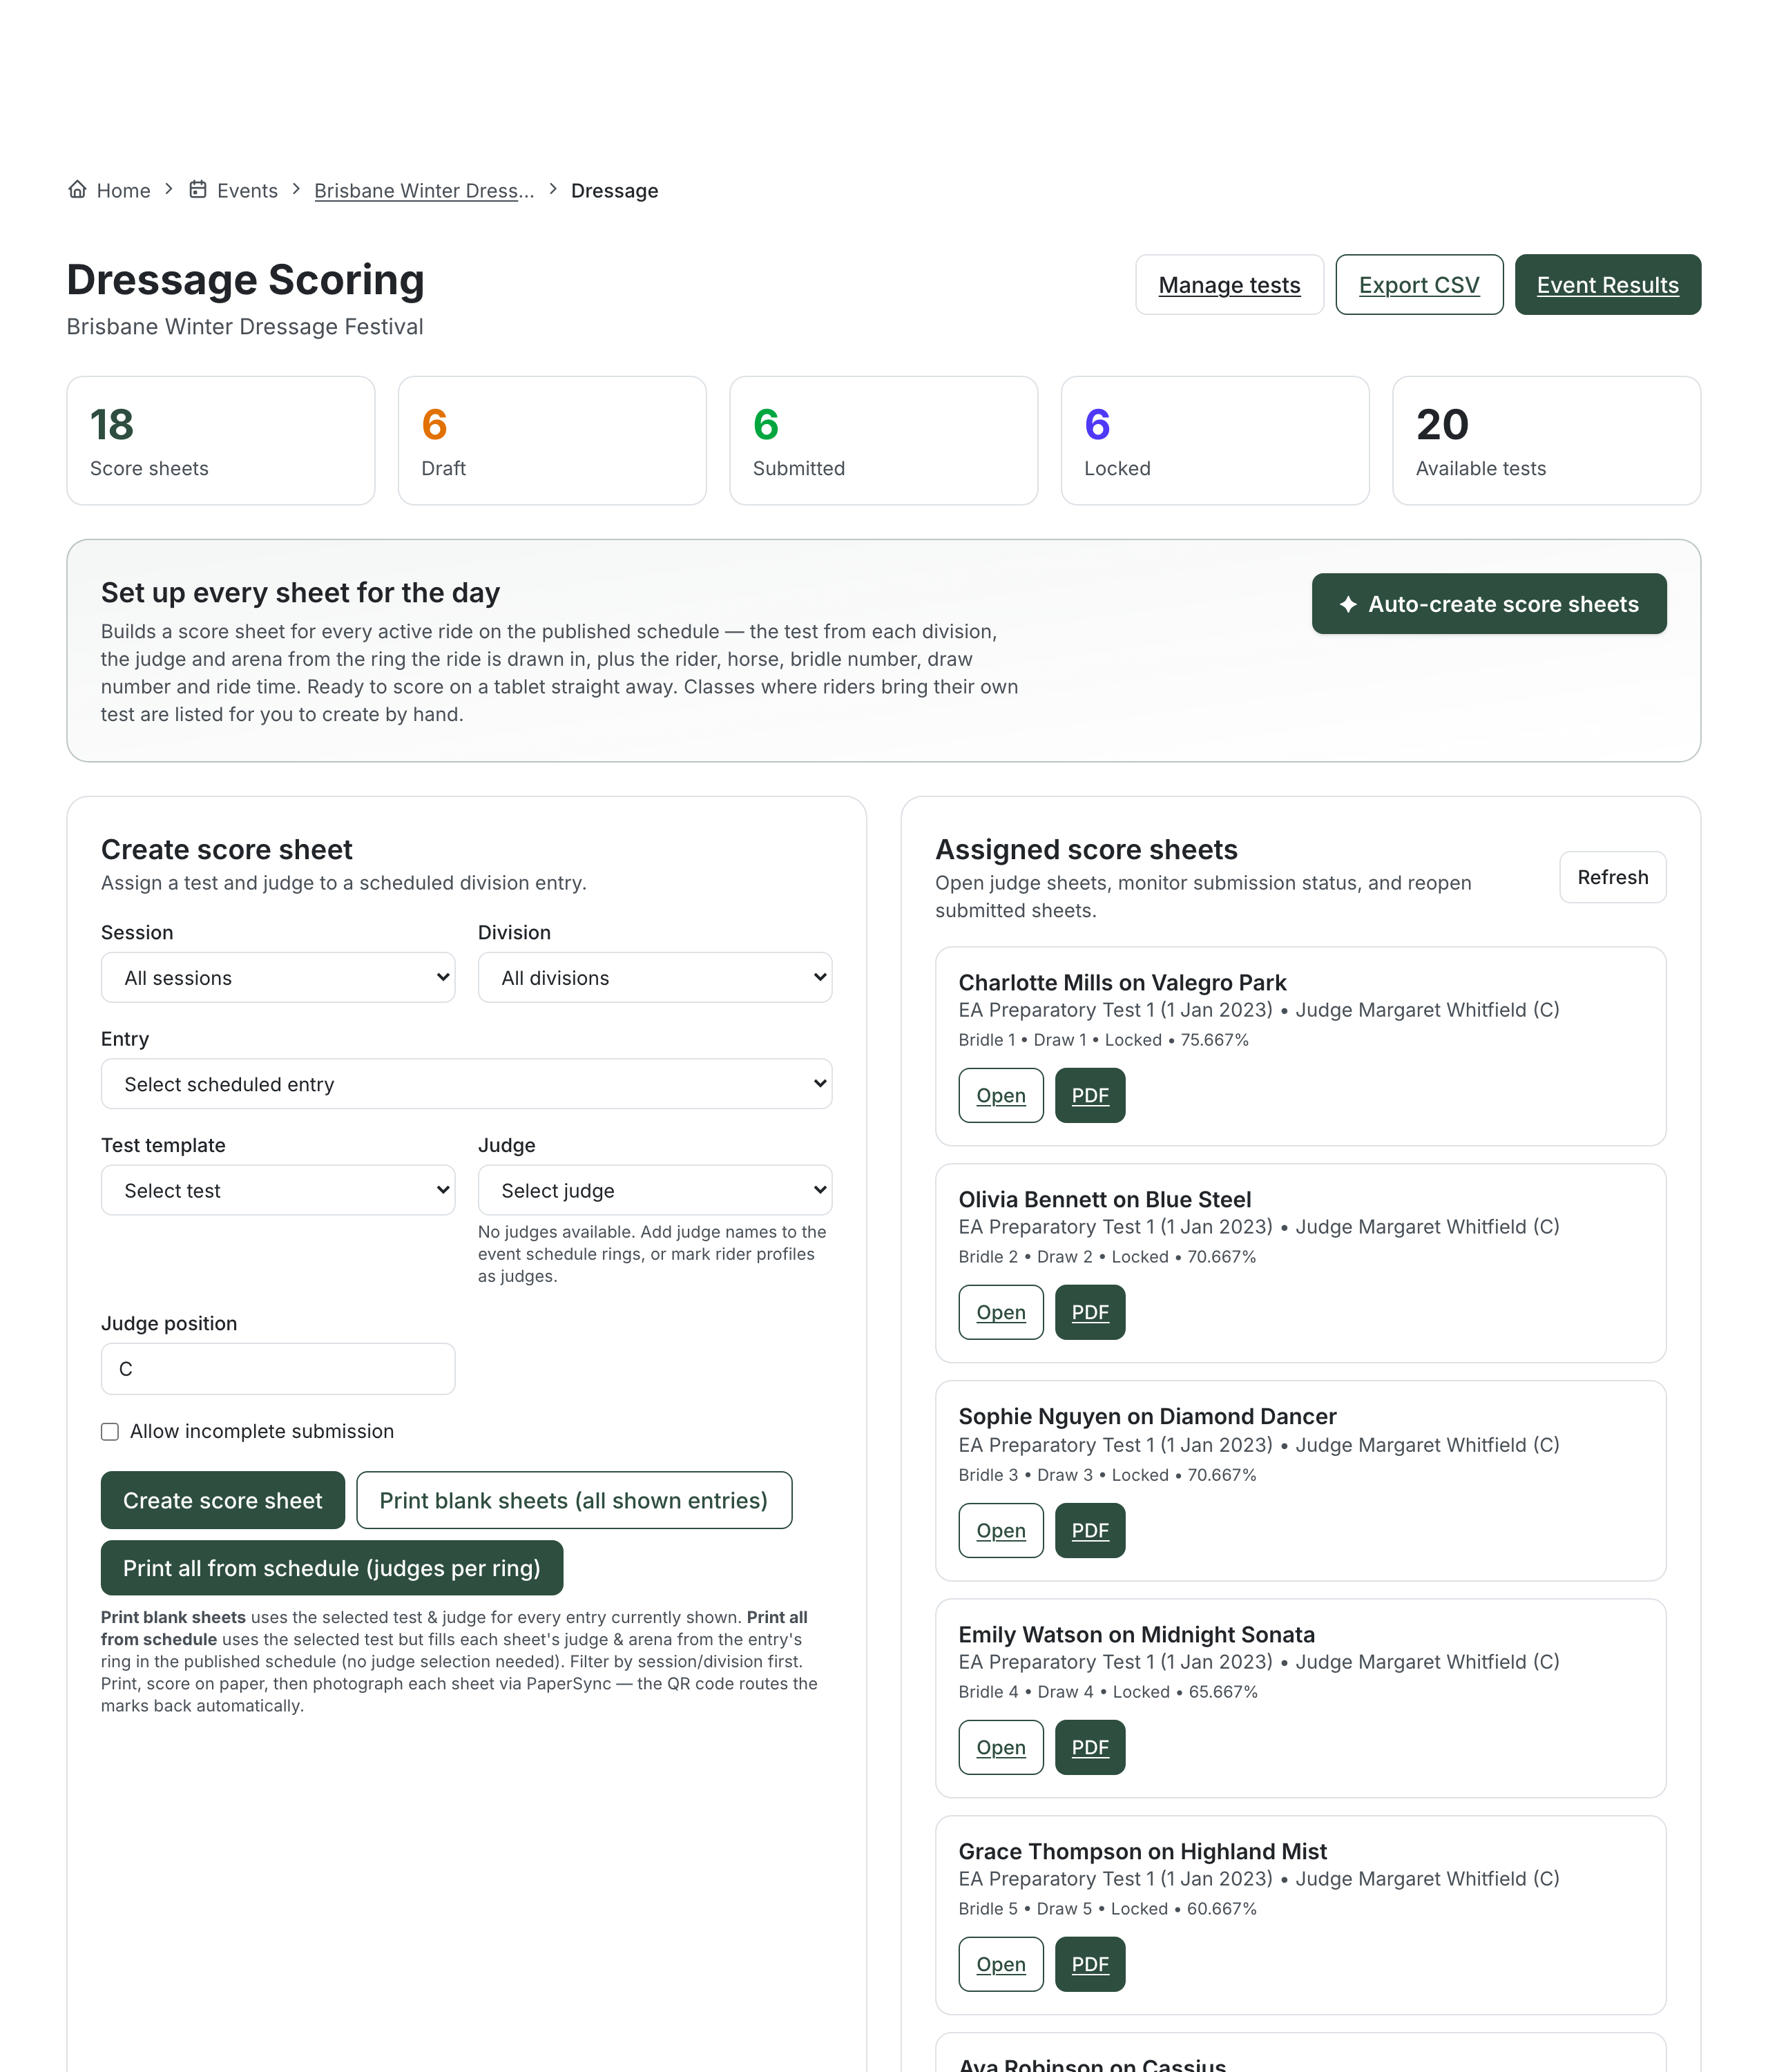Click the Dressage breadcrumb item

[614, 190]
